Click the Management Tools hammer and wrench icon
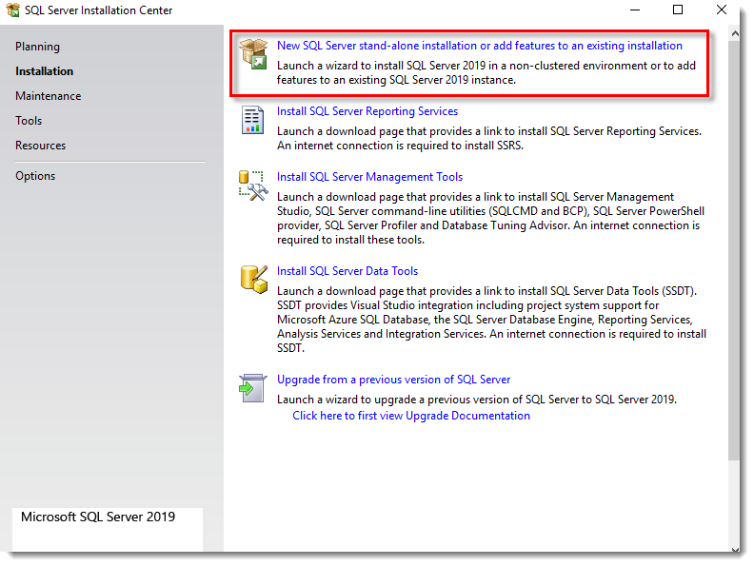 point(253,185)
